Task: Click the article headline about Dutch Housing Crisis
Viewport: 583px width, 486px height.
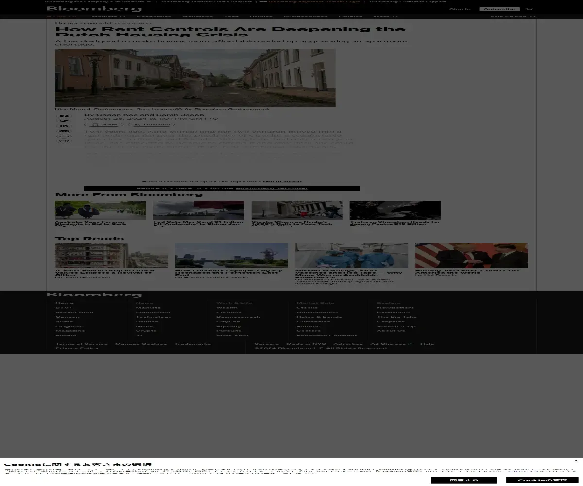Action: pos(230,32)
